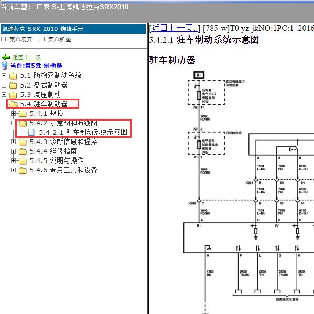Expand the 5.1 防抱死制动系统 node

tap(4, 75)
